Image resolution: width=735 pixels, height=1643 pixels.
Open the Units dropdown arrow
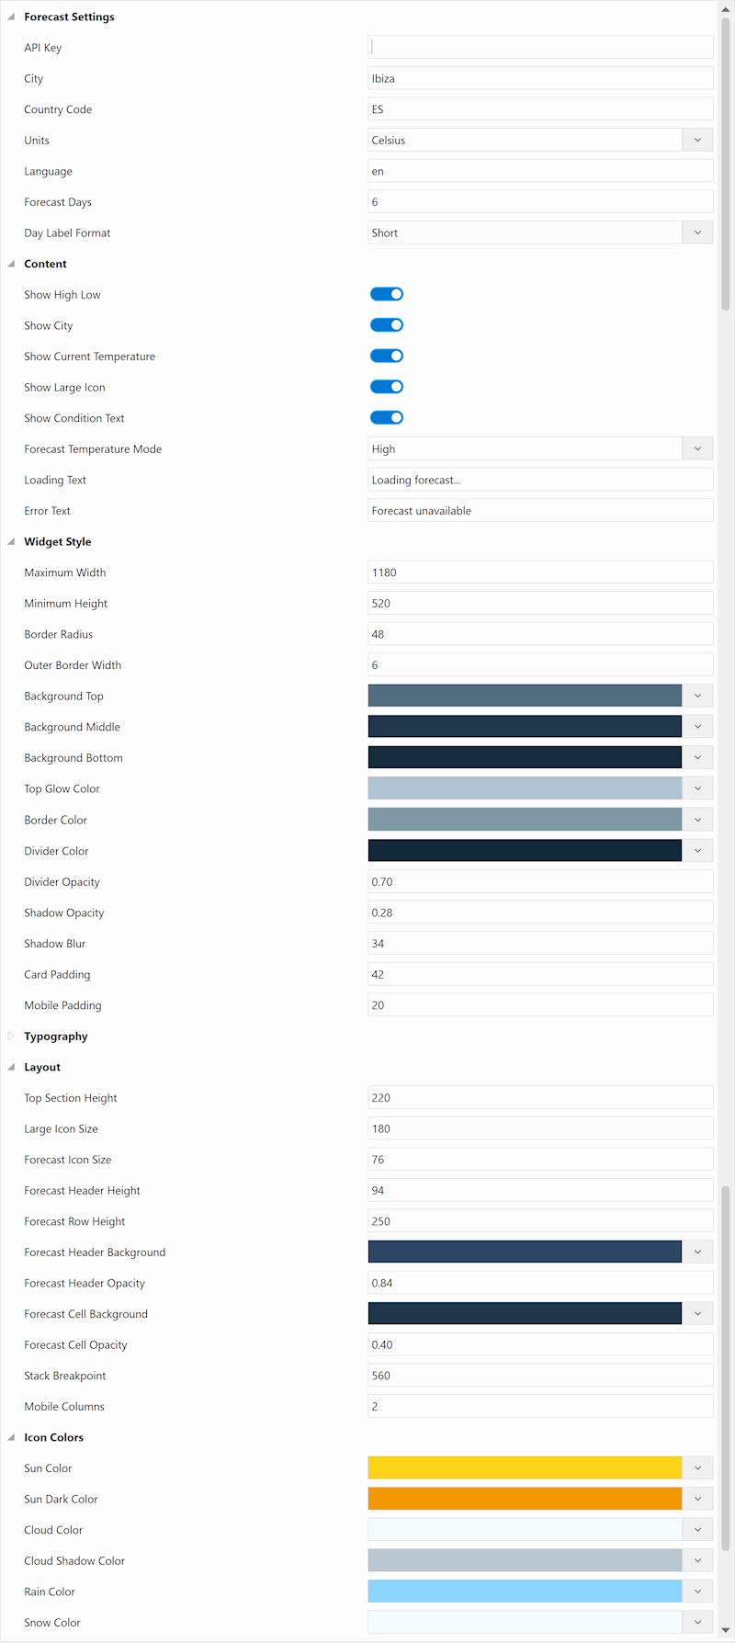coord(697,141)
